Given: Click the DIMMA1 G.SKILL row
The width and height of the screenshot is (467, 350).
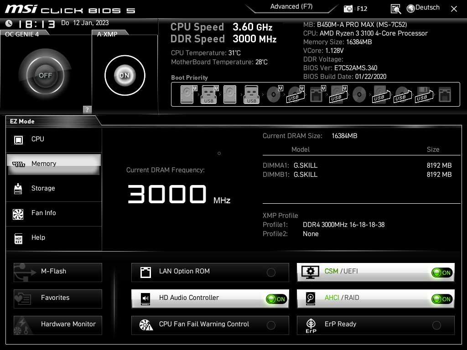Looking at the screenshot, I should click(x=357, y=165).
